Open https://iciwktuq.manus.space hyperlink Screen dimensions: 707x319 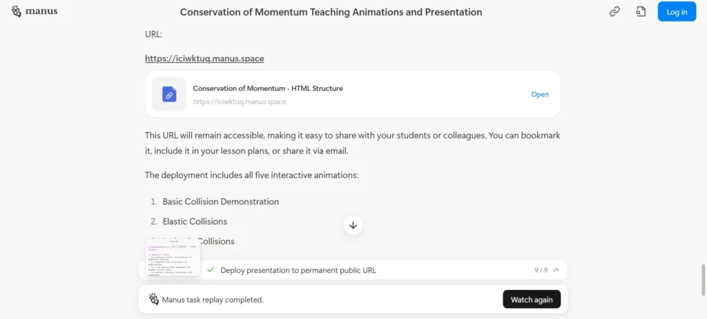[204, 59]
